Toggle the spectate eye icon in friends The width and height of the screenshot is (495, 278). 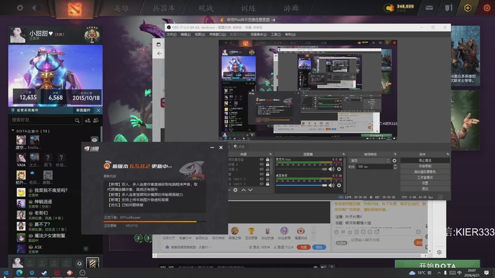[x=95, y=140]
